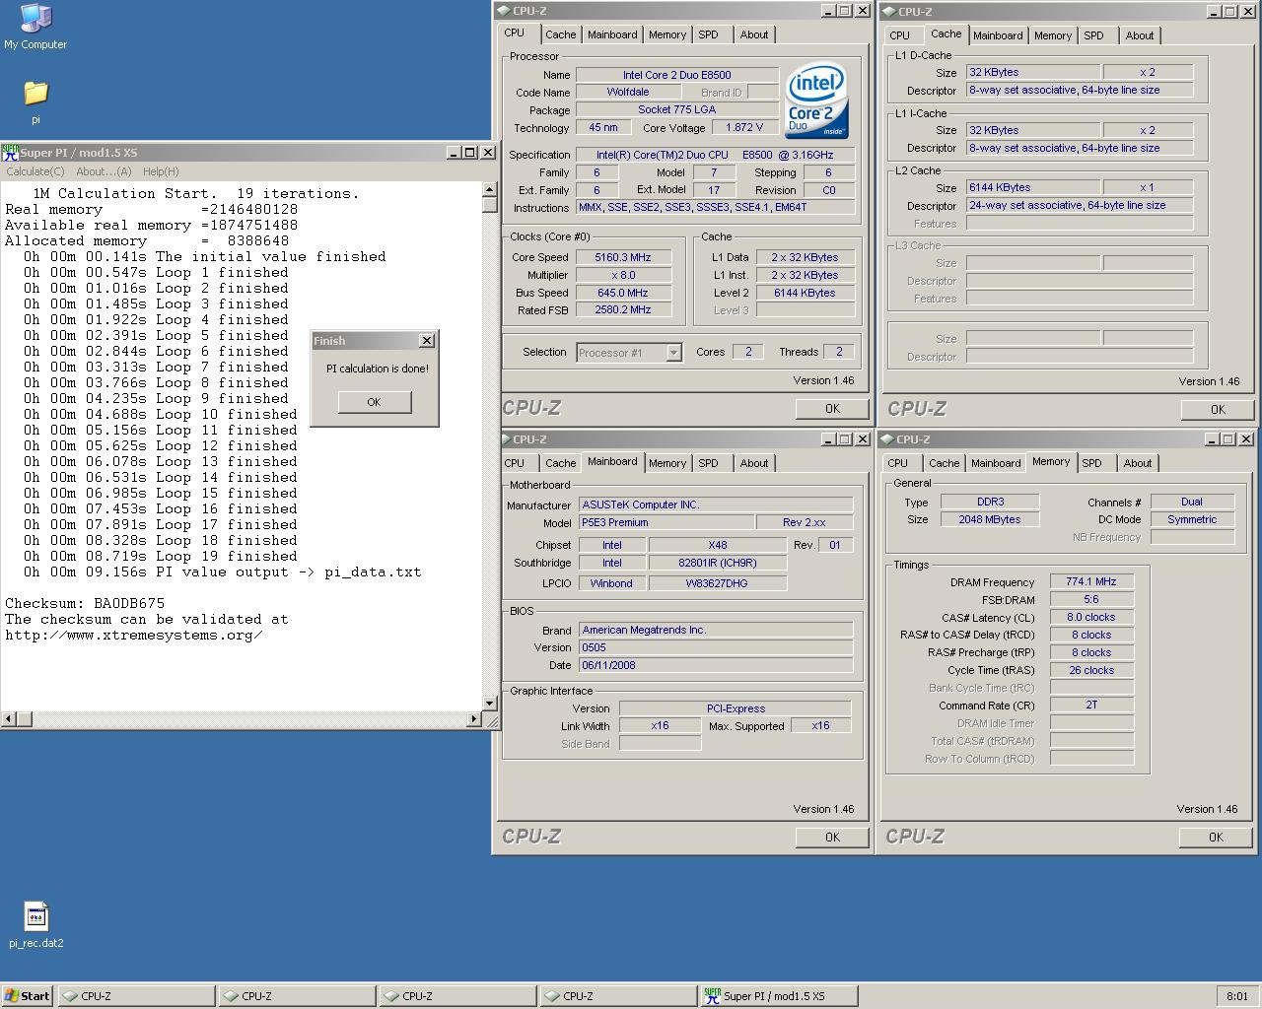Viewport: 1262px width, 1009px height.
Task: Click the BIOS Date 06/11/2008 field
Action: (x=716, y=665)
